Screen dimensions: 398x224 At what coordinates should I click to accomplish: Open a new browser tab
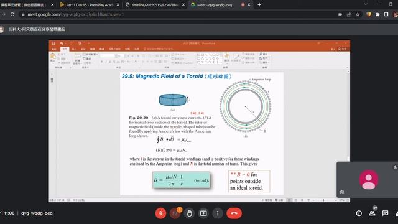point(259,5)
